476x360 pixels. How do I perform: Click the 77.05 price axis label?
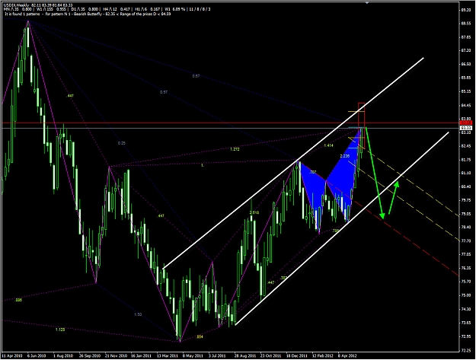click(465, 254)
